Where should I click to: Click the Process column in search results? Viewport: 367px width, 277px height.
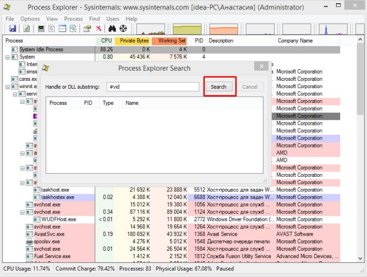click(x=64, y=103)
